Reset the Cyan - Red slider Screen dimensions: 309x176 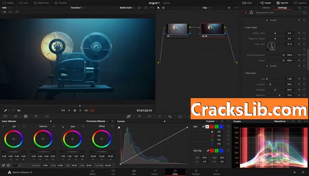tap(305, 44)
